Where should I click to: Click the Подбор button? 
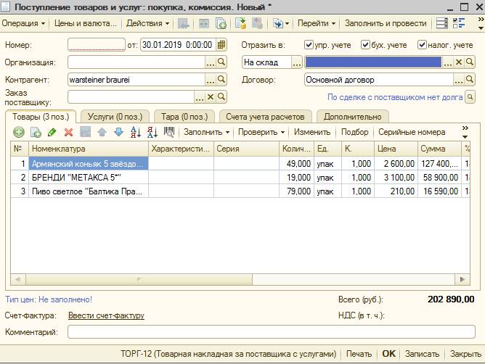coord(354,132)
